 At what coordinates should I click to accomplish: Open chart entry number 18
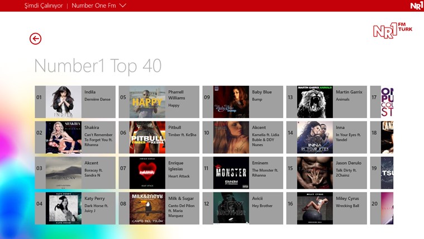click(382, 137)
